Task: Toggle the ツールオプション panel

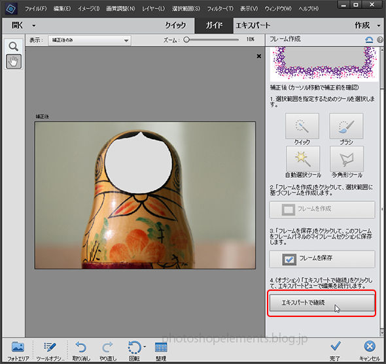Action: (x=50, y=350)
